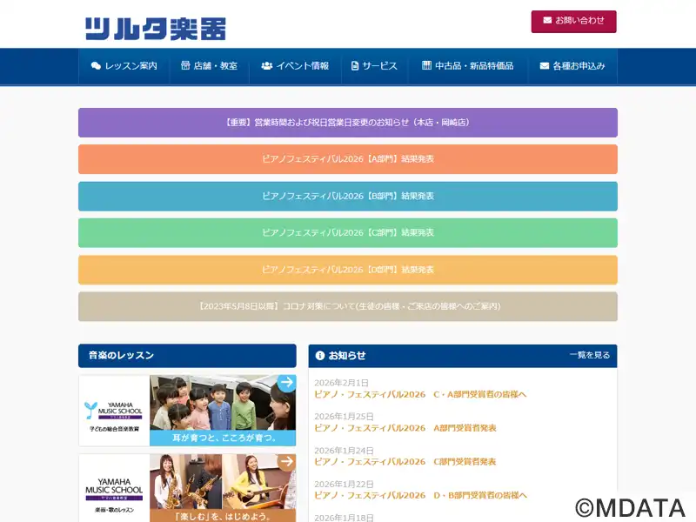Click the お知らせ heading text
Screen dimensions: 696x522
[347, 356]
